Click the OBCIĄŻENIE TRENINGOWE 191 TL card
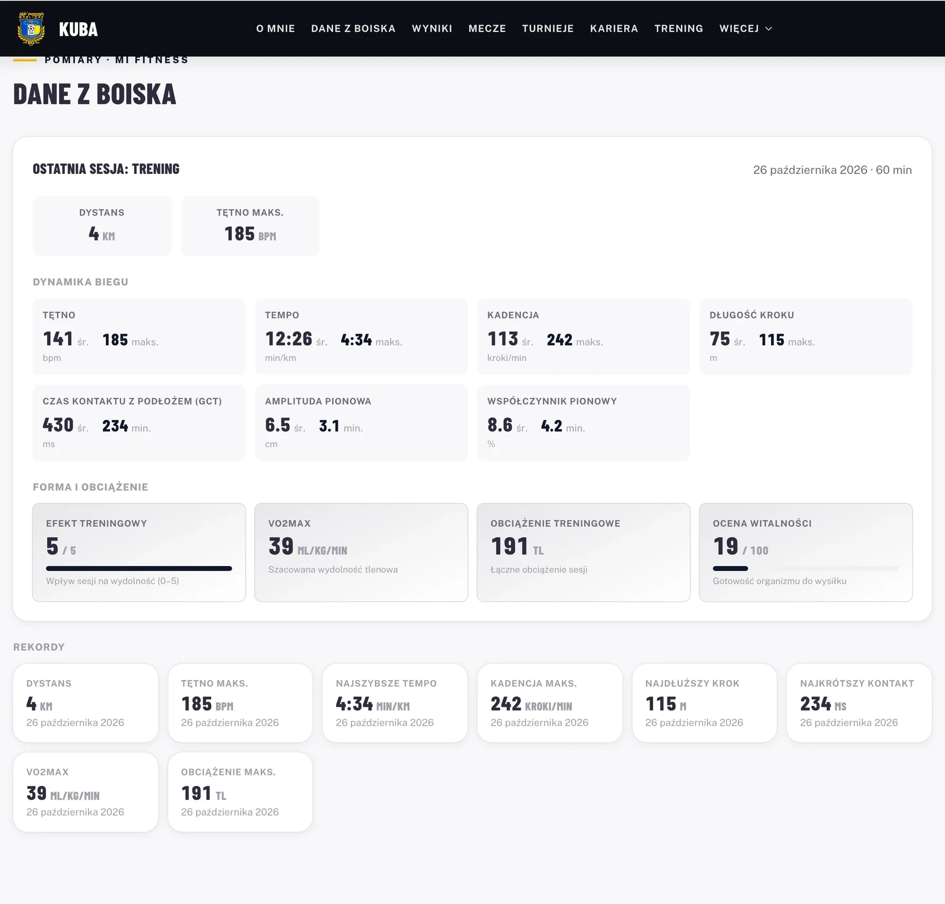Viewport: 945px width, 904px height. tap(583, 552)
